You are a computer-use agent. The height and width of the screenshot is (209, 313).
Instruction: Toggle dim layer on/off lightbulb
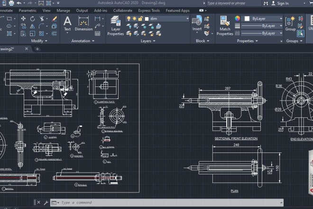point(129,19)
